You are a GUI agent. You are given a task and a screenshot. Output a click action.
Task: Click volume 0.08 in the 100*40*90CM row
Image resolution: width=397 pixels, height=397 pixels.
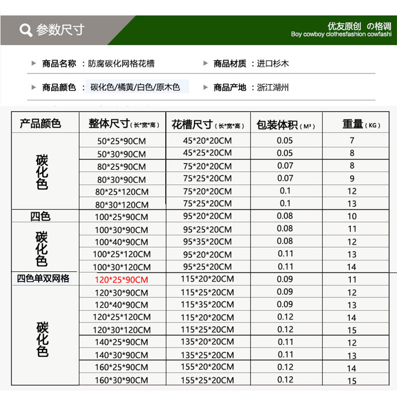pos(285,241)
